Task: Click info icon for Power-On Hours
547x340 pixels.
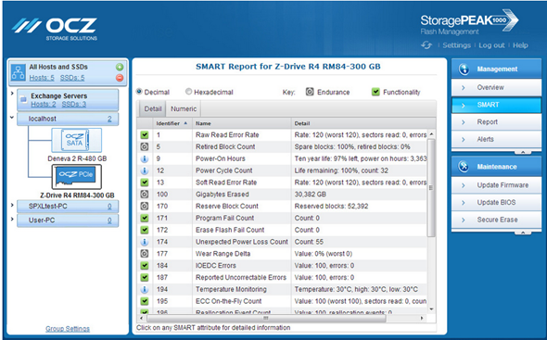Action: tap(145, 158)
